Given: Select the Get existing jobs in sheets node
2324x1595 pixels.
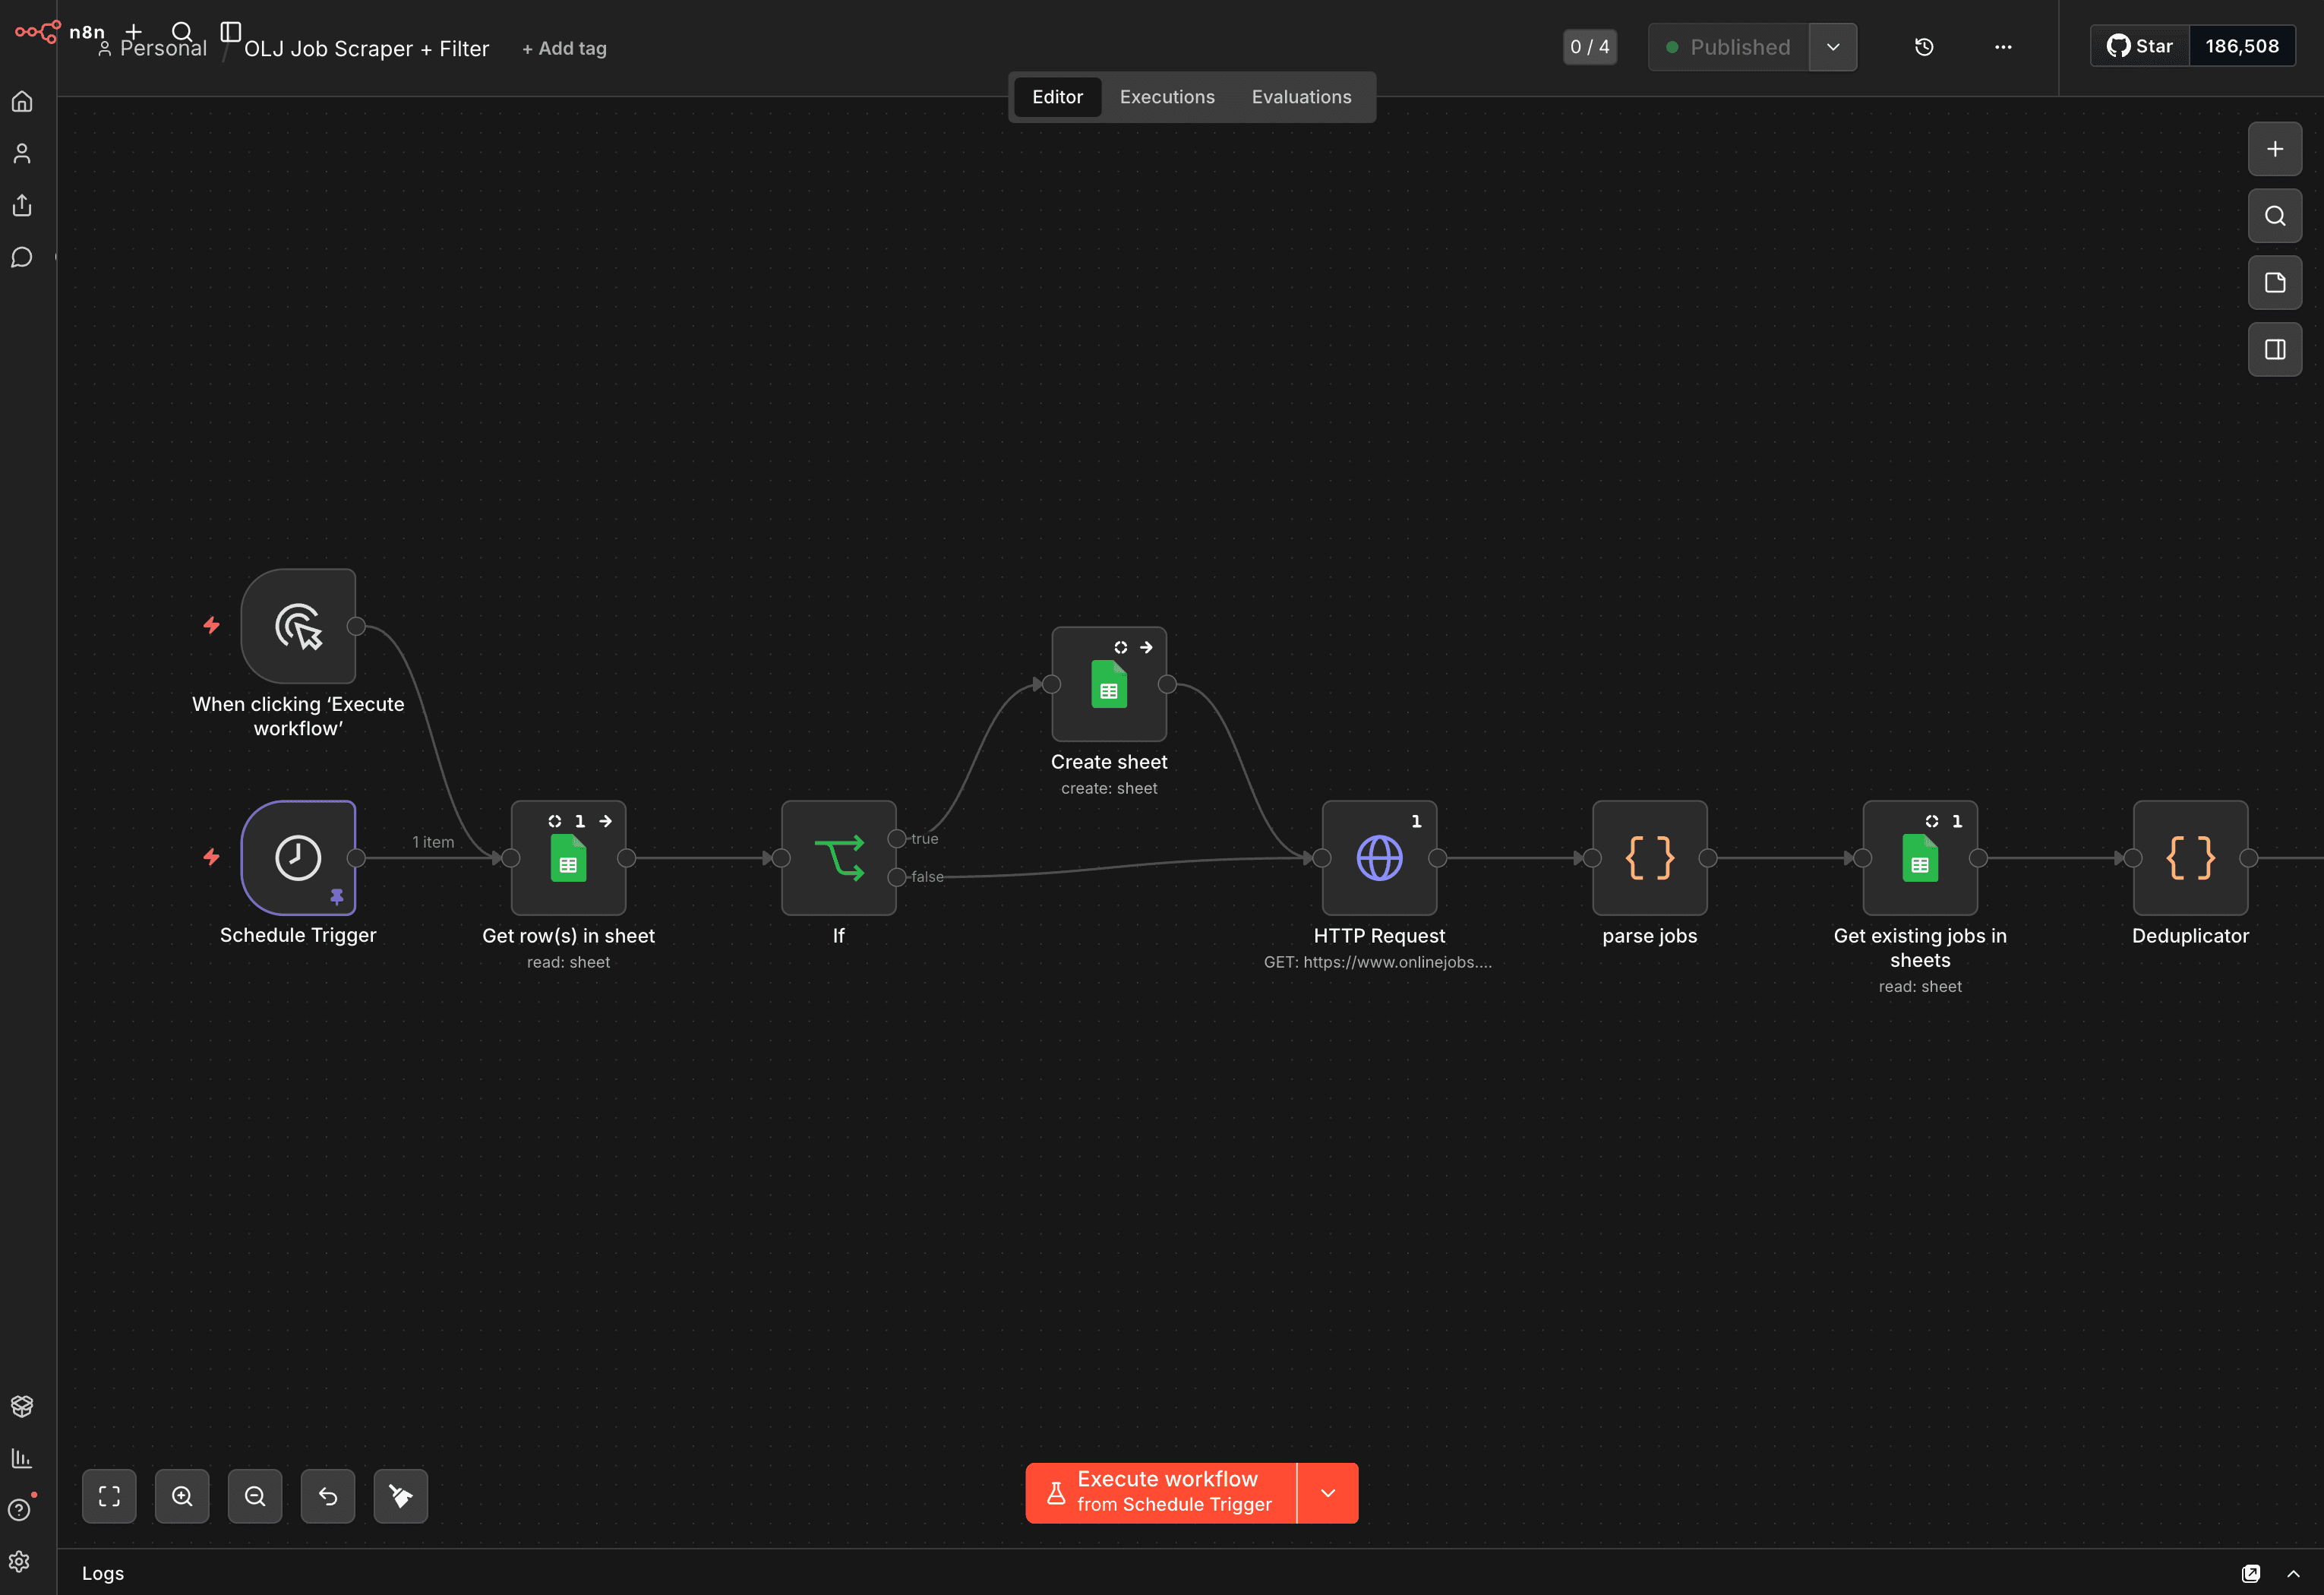Looking at the screenshot, I should (1920, 858).
